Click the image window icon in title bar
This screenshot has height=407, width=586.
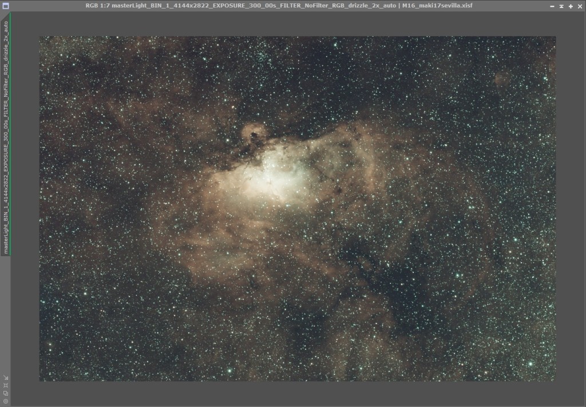tap(5, 6)
